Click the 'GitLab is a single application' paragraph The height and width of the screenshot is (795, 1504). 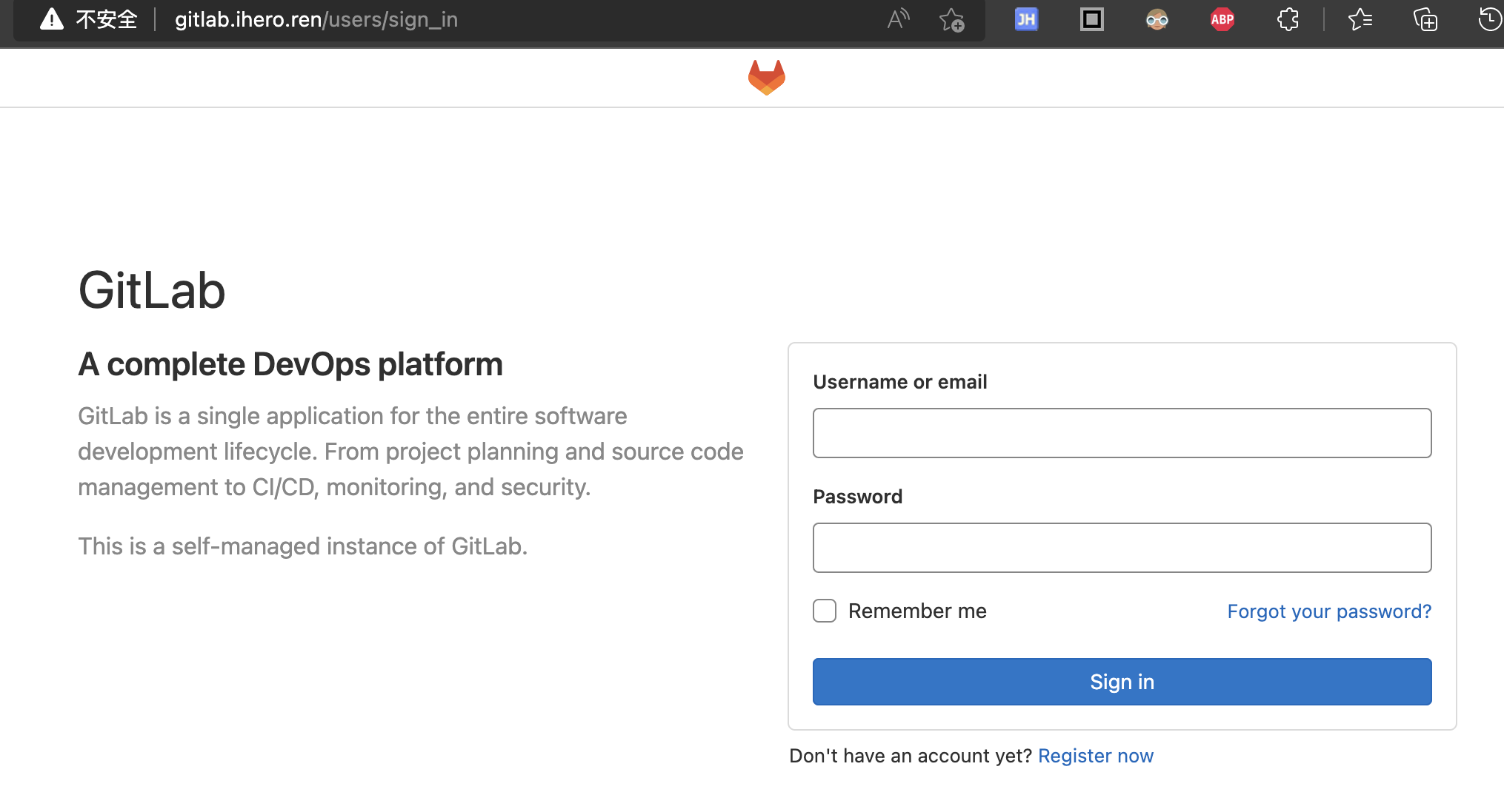pyautogui.click(x=410, y=452)
